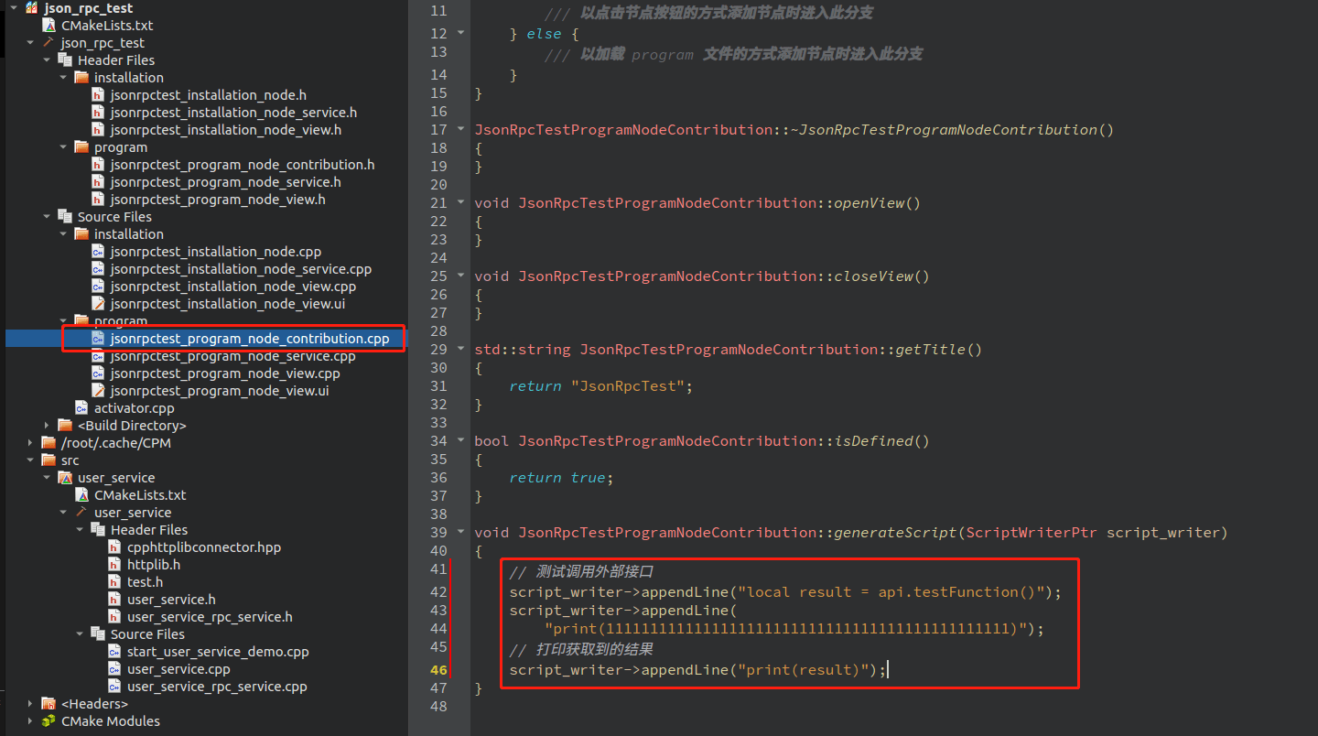Click the CMakeLists.txt icon under json_rpc_test
Viewport: 1318px width, 736px height.
(49, 26)
